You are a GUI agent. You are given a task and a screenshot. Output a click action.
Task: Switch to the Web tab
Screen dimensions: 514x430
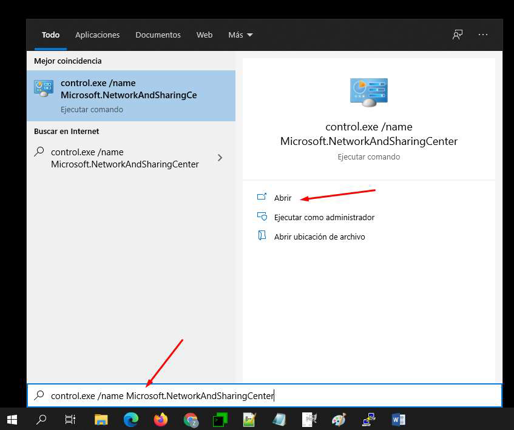tap(205, 35)
